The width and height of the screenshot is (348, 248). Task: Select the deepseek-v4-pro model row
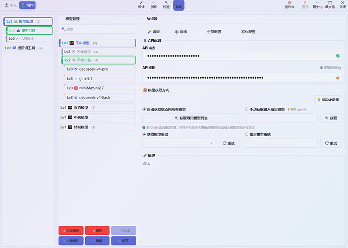pyautogui.click(x=100, y=69)
